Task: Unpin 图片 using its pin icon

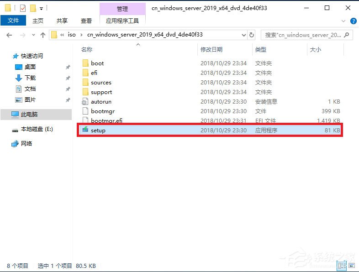Action: 68,100
